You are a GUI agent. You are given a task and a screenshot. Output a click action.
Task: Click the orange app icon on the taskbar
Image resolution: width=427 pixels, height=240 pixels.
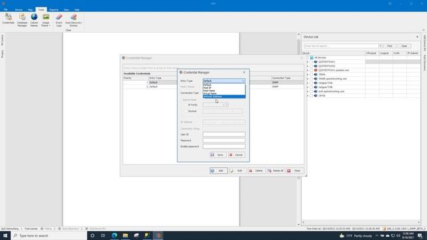[158, 235]
